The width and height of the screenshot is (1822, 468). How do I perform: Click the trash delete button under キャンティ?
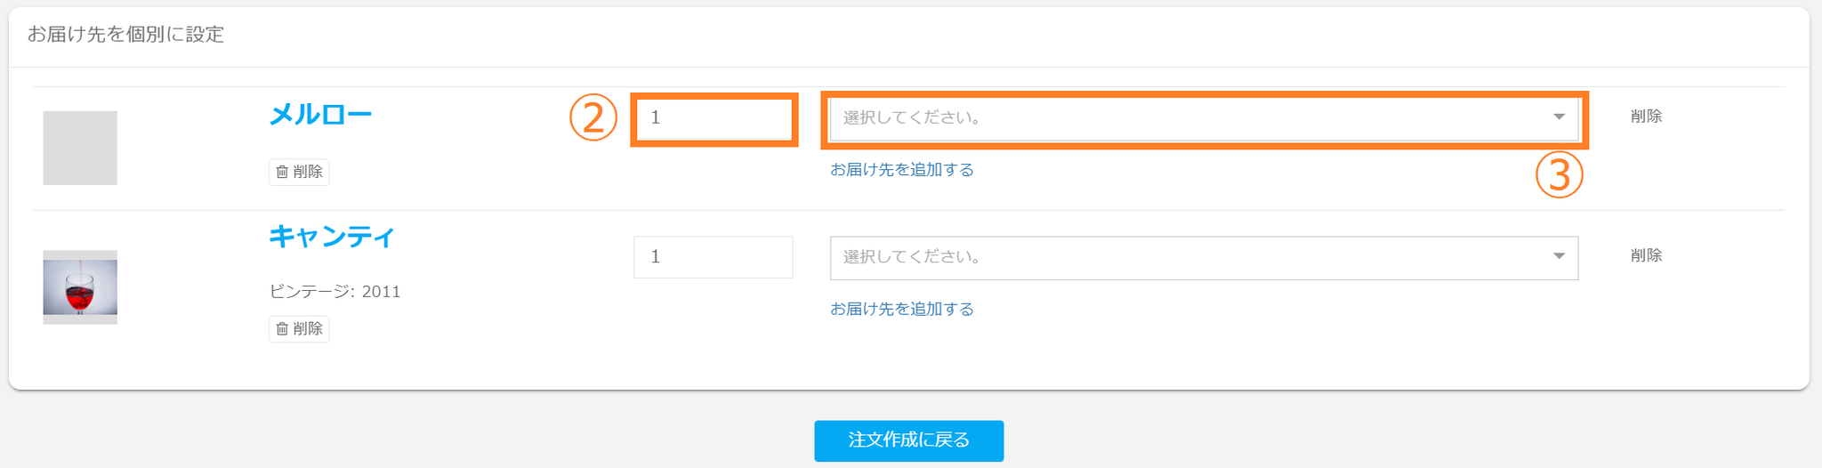pyautogui.click(x=299, y=329)
